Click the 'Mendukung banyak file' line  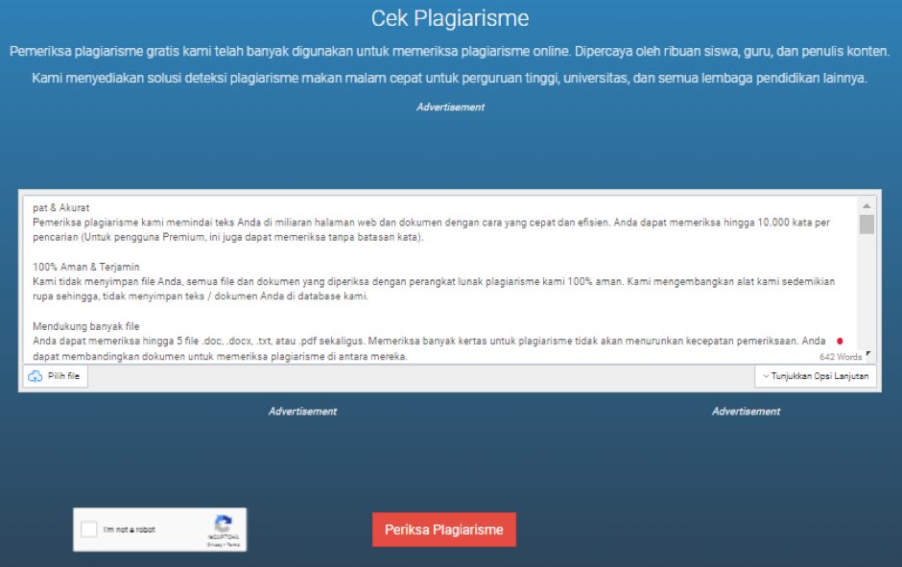point(86,326)
